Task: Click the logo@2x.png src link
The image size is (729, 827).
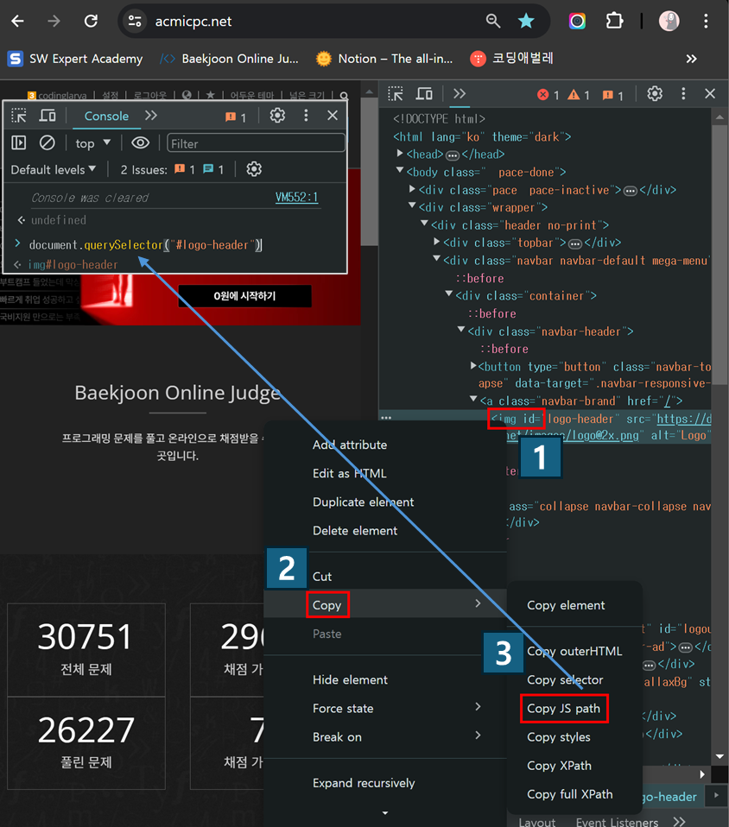Action: 574,435
